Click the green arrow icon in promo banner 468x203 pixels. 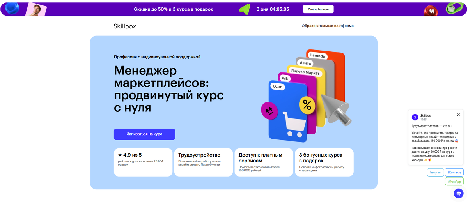[x=245, y=9]
